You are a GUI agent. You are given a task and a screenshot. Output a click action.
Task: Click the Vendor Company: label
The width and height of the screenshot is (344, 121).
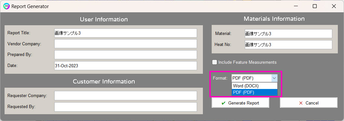[x=24, y=44]
